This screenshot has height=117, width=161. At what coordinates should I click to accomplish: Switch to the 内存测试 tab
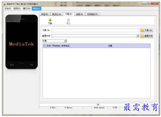click(92, 14)
